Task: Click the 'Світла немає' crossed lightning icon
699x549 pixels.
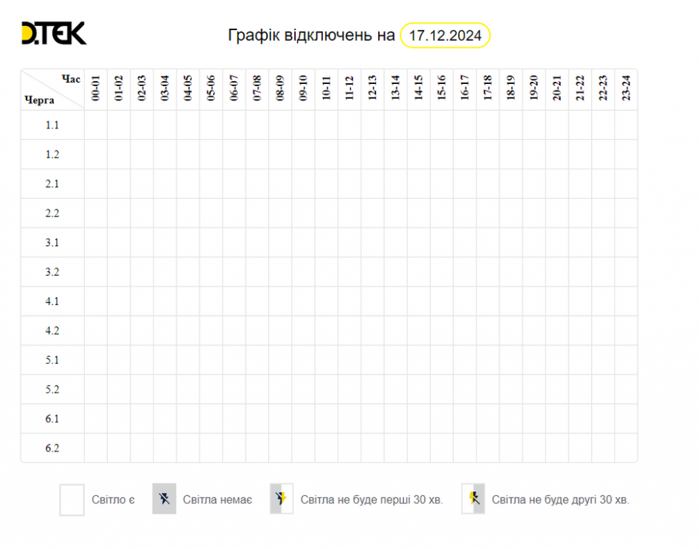Action: (x=164, y=498)
